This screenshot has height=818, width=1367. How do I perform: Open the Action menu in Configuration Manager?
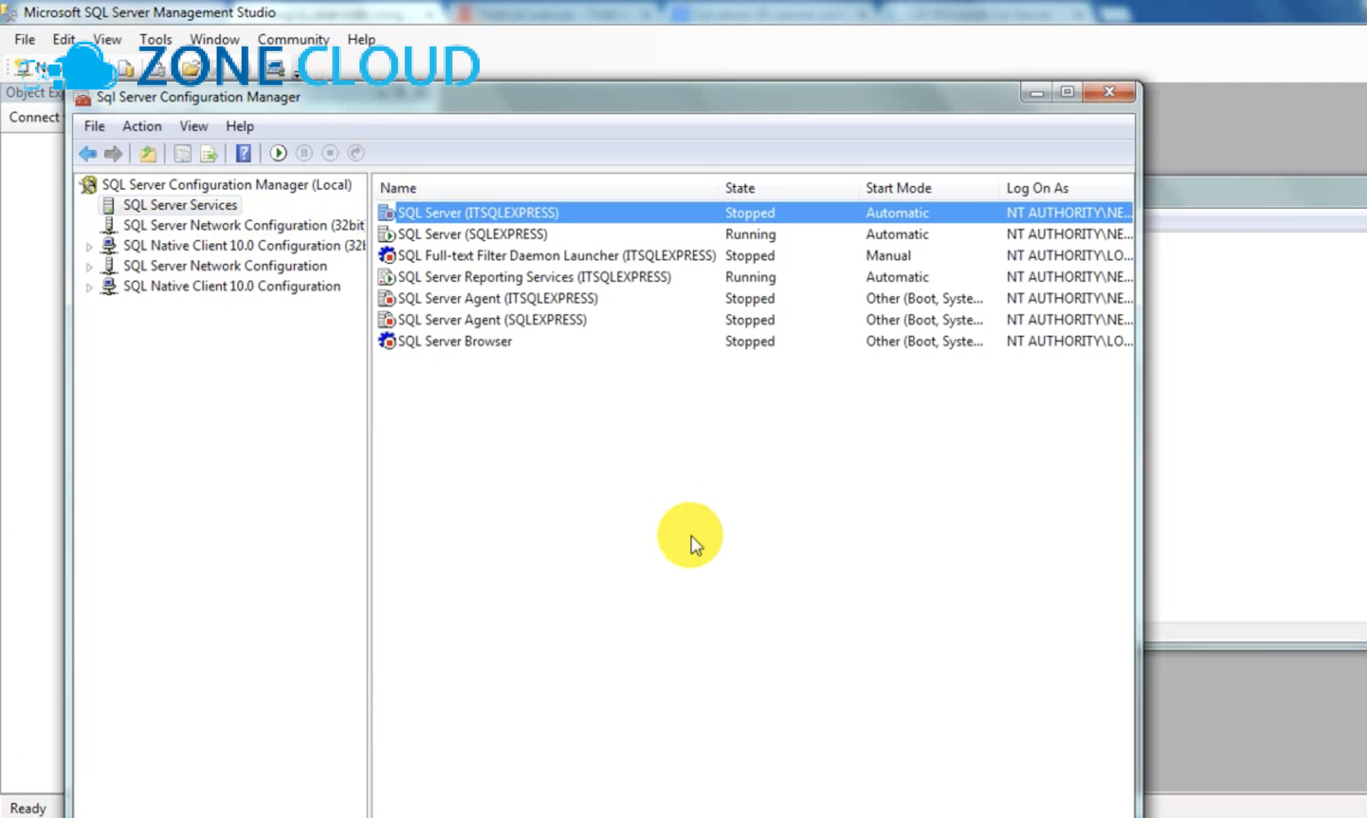coord(142,126)
